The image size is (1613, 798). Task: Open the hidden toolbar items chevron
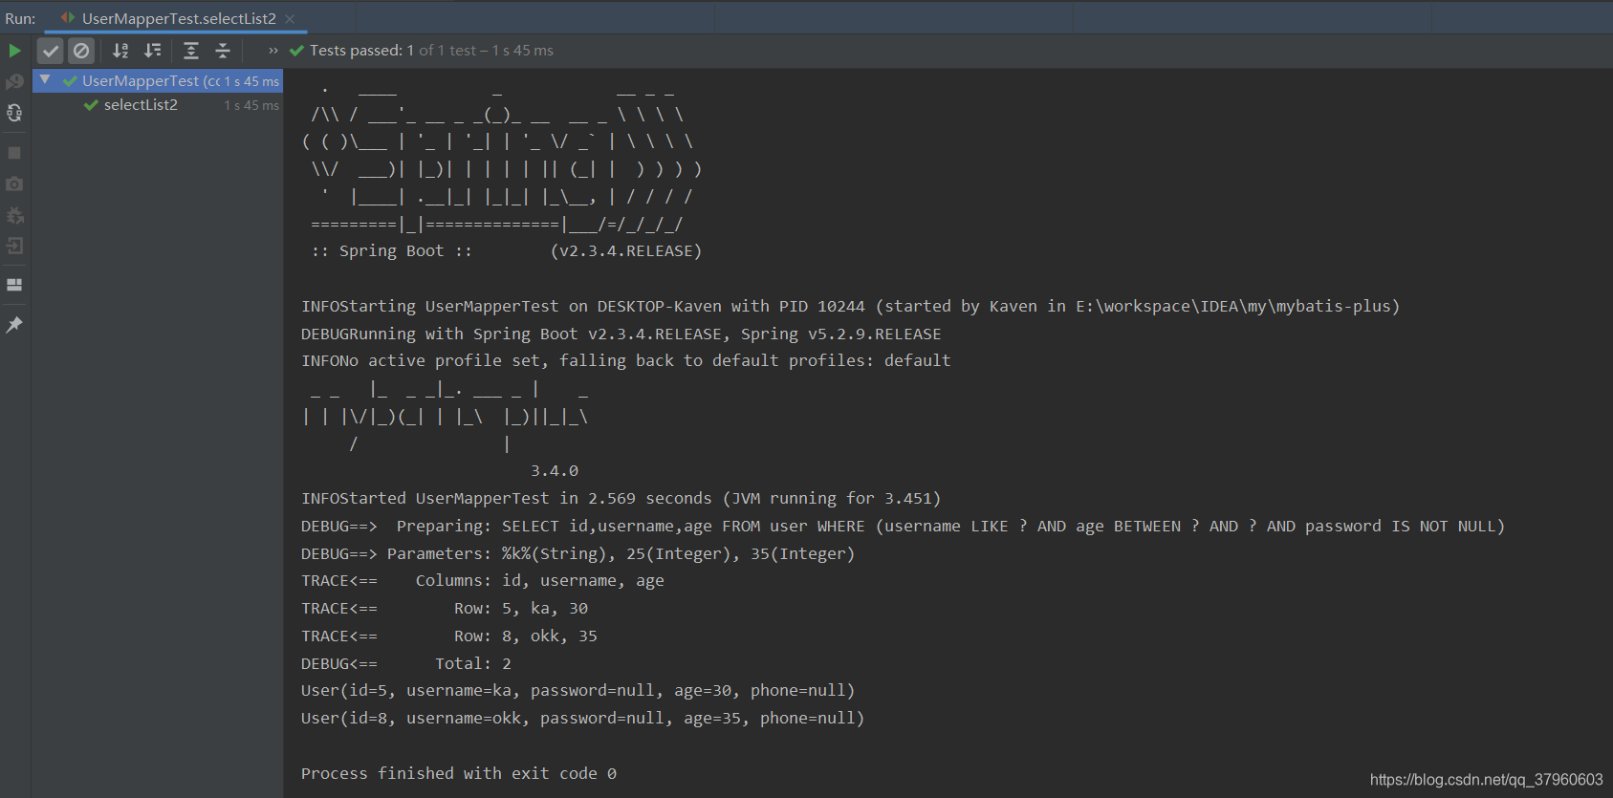(273, 51)
